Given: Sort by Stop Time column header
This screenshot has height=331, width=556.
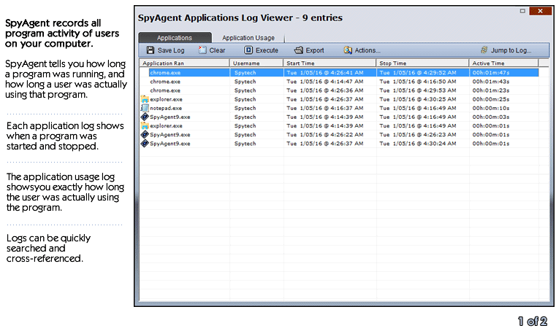Looking at the screenshot, I should click(x=423, y=63).
